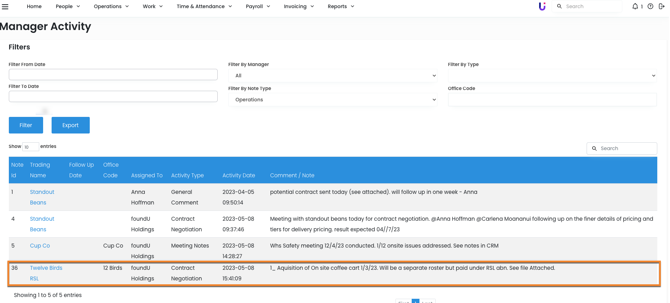Click the Office Code input field
The image size is (670, 303).
[x=552, y=100]
